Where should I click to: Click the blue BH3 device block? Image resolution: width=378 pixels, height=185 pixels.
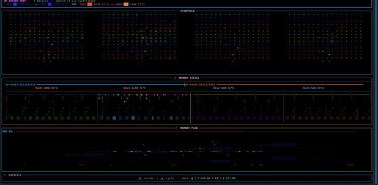coord(50,5)
